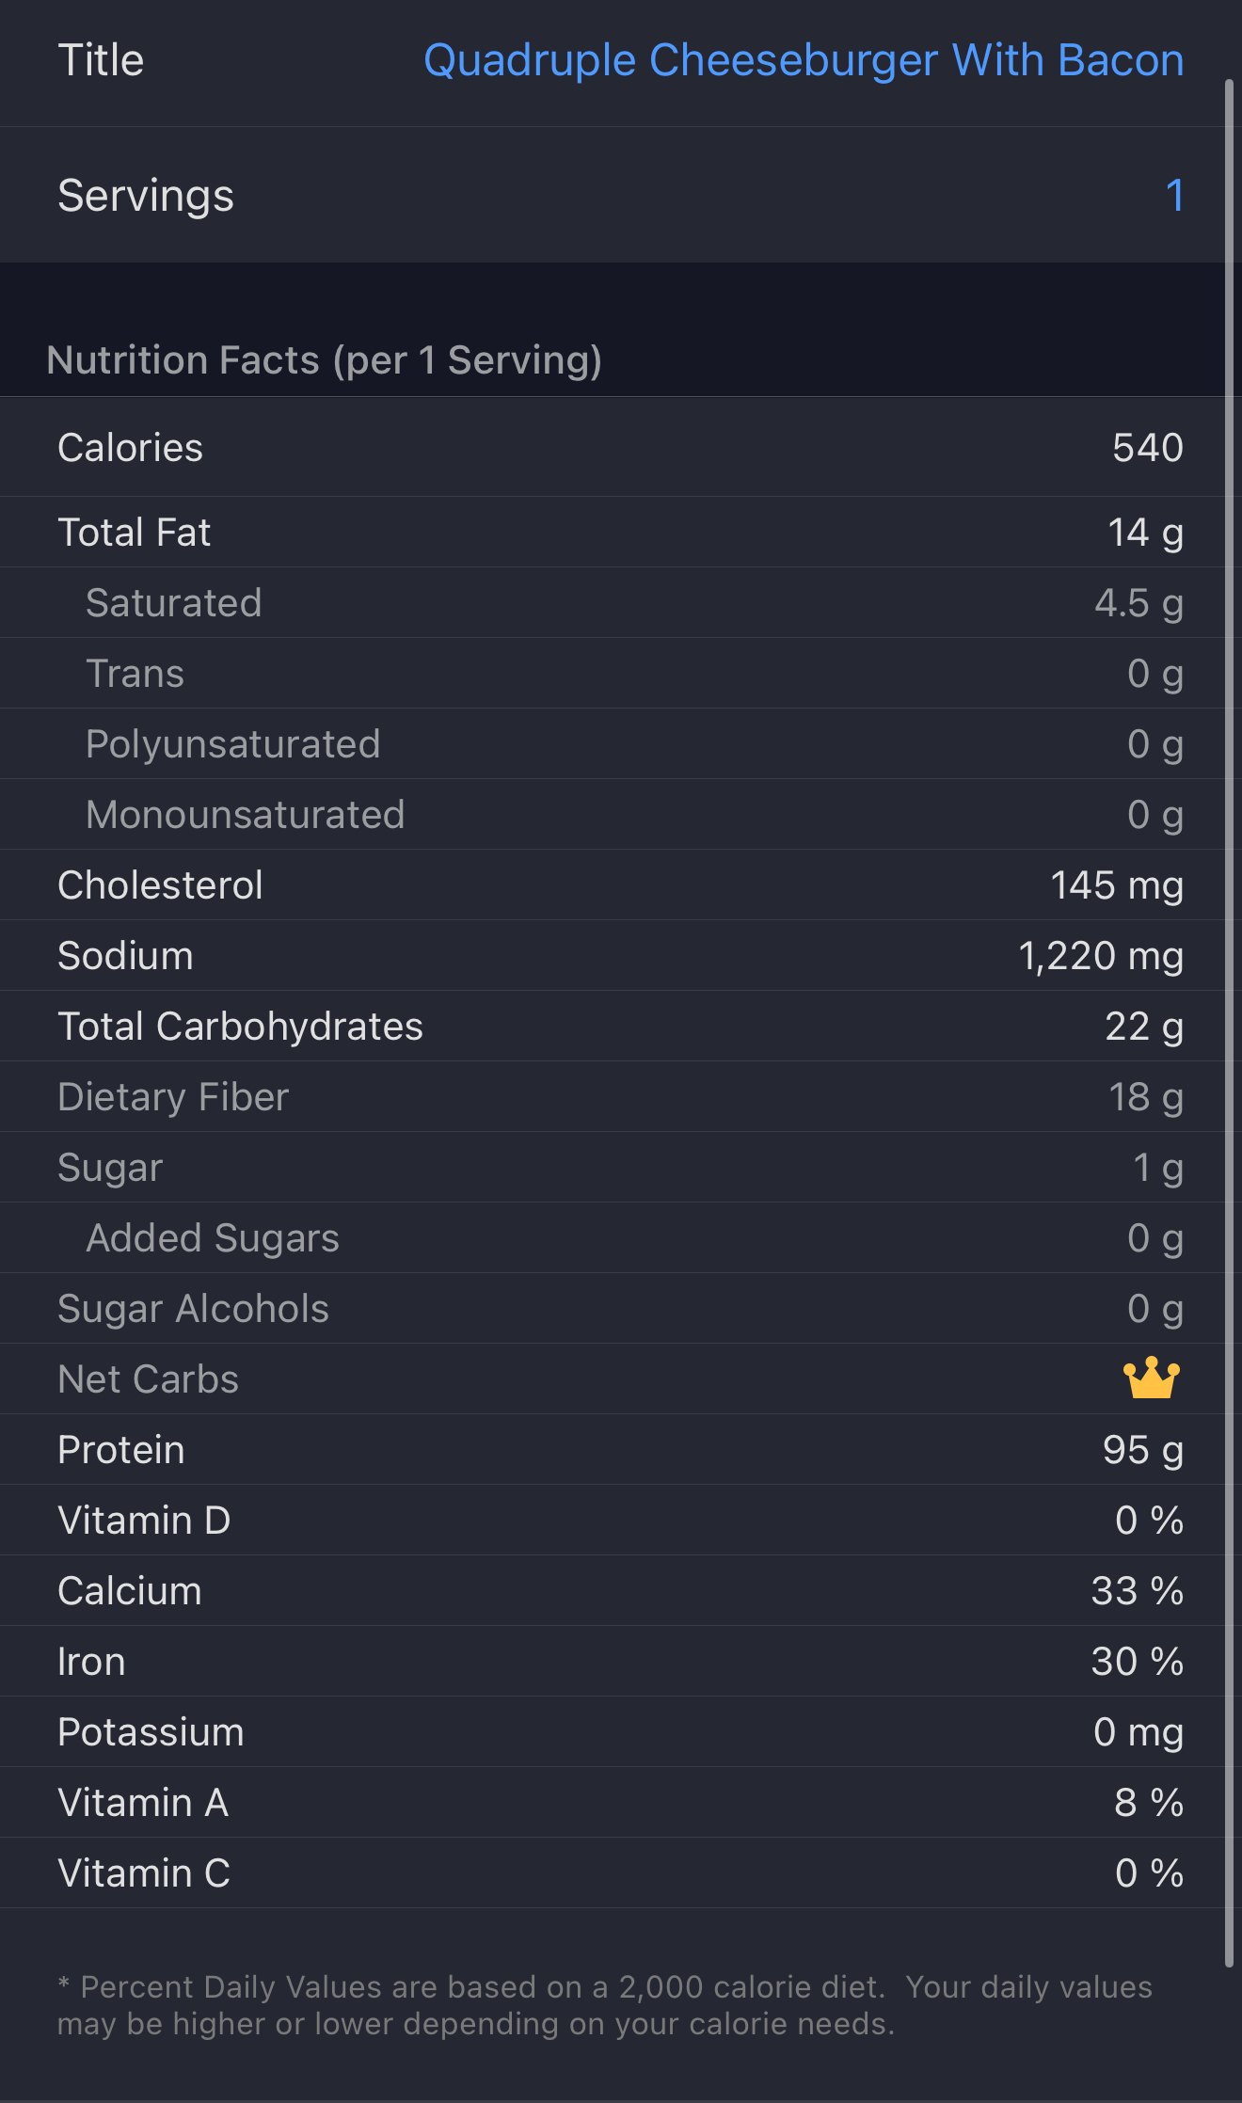Viewport: 1242px width, 2103px height.
Task: Tap the Dietary Fiber 18 g value
Action: tap(1145, 1097)
